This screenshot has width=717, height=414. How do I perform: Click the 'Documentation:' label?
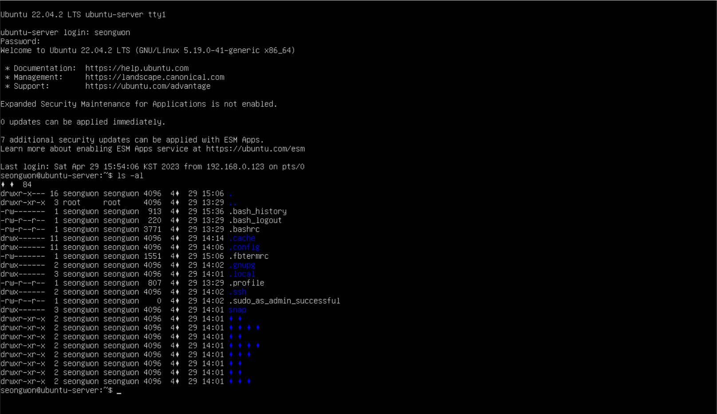(45, 68)
